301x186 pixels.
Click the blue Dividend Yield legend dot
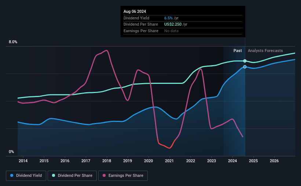(12, 175)
